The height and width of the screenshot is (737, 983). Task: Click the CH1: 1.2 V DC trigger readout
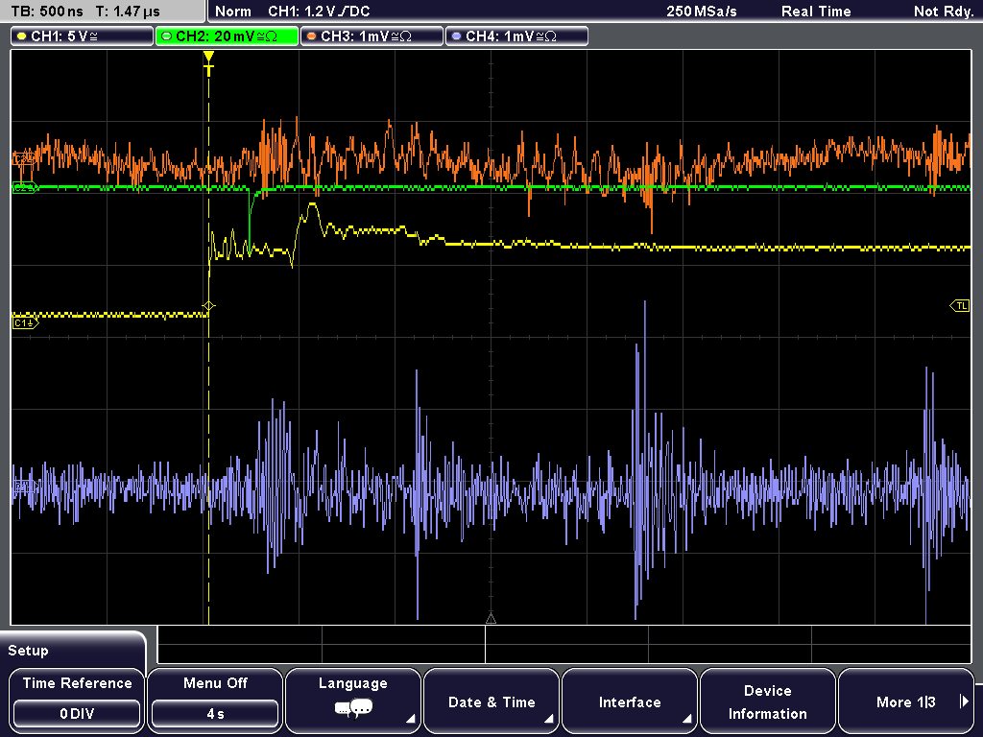pyautogui.click(x=319, y=12)
